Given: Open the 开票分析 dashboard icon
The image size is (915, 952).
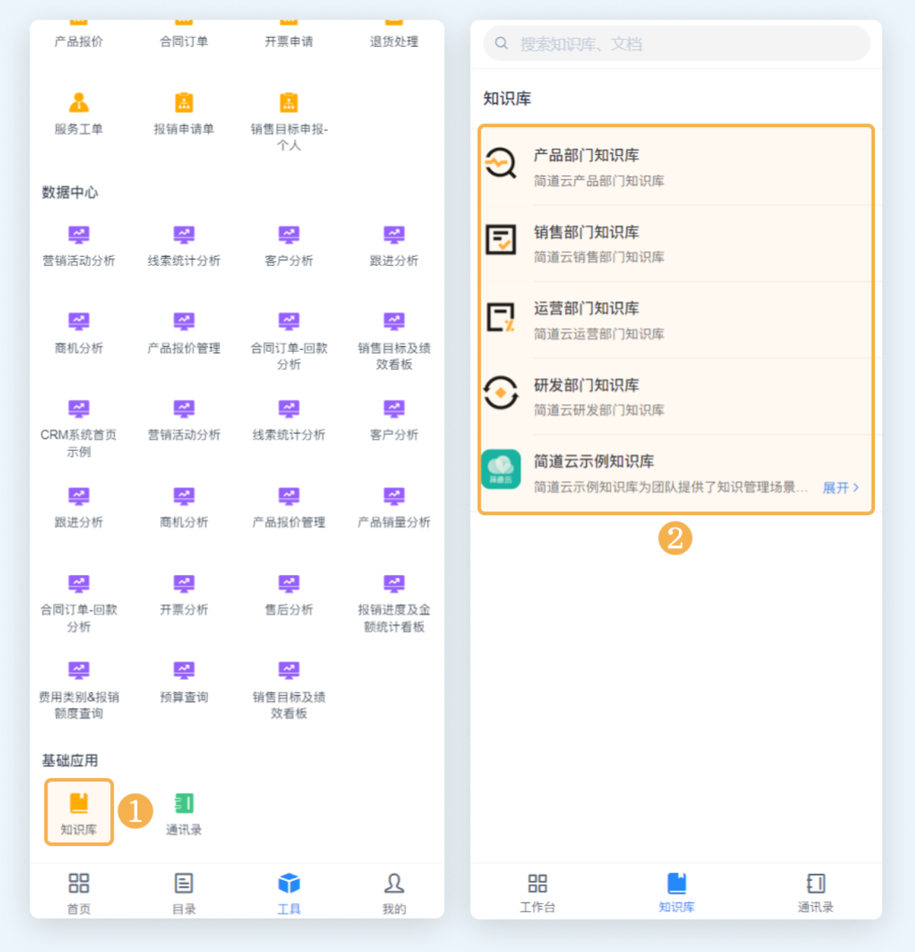Looking at the screenshot, I should 184,583.
